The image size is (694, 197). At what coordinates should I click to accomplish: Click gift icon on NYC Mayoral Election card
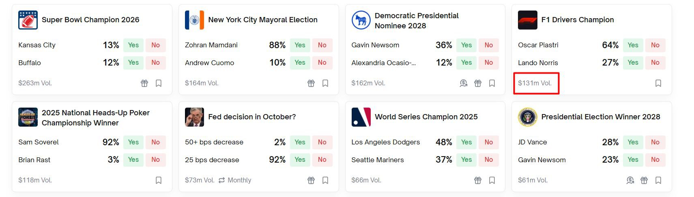click(x=311, y=83)
